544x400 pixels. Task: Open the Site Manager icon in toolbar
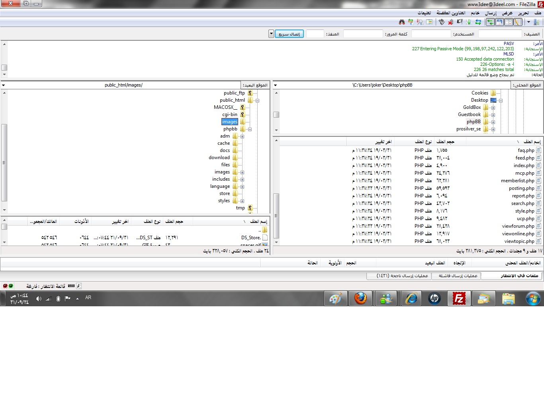[x=536, y=22]
